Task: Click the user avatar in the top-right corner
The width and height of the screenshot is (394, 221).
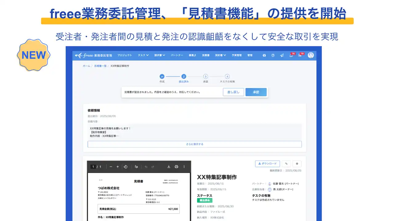Action: [x=311, y=55]
